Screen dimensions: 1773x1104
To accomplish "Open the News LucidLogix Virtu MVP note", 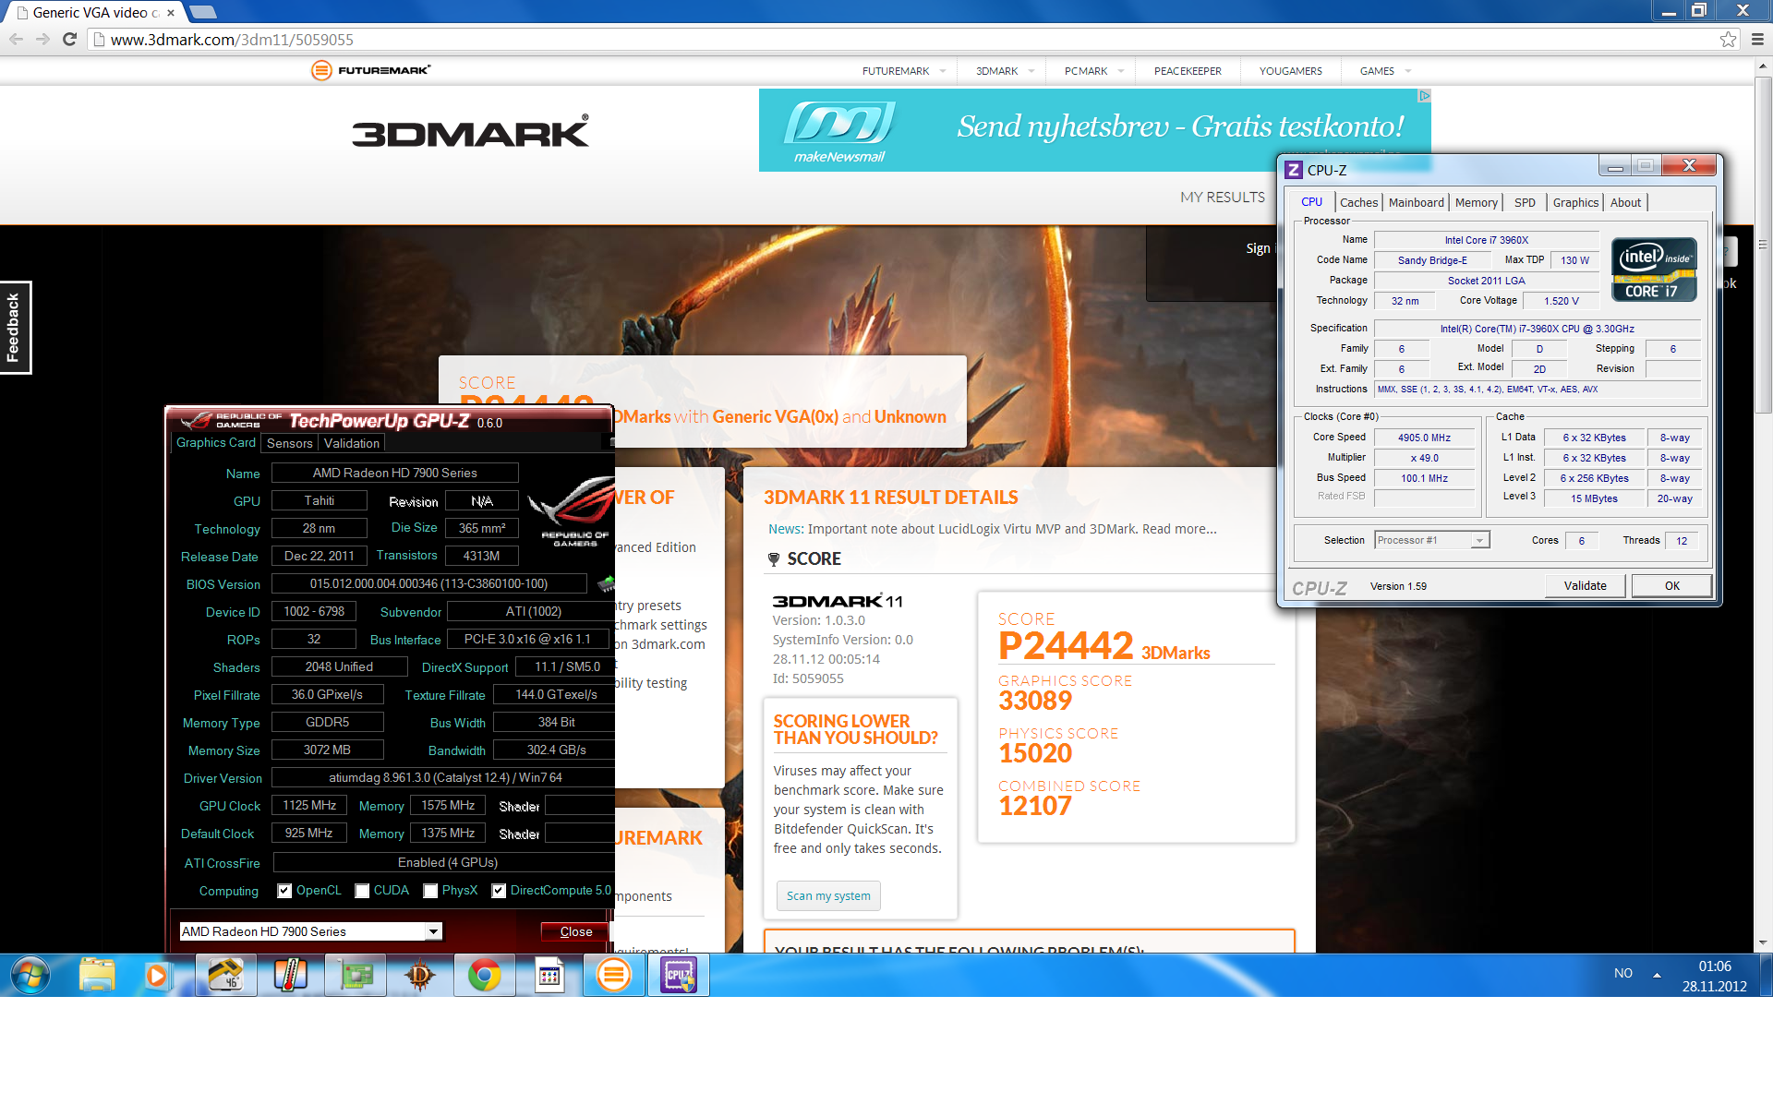I will 992,529.
